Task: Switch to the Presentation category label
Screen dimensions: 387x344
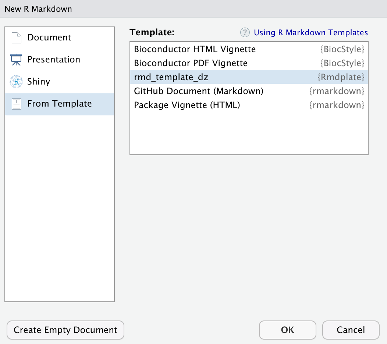Action: [54, 60]
